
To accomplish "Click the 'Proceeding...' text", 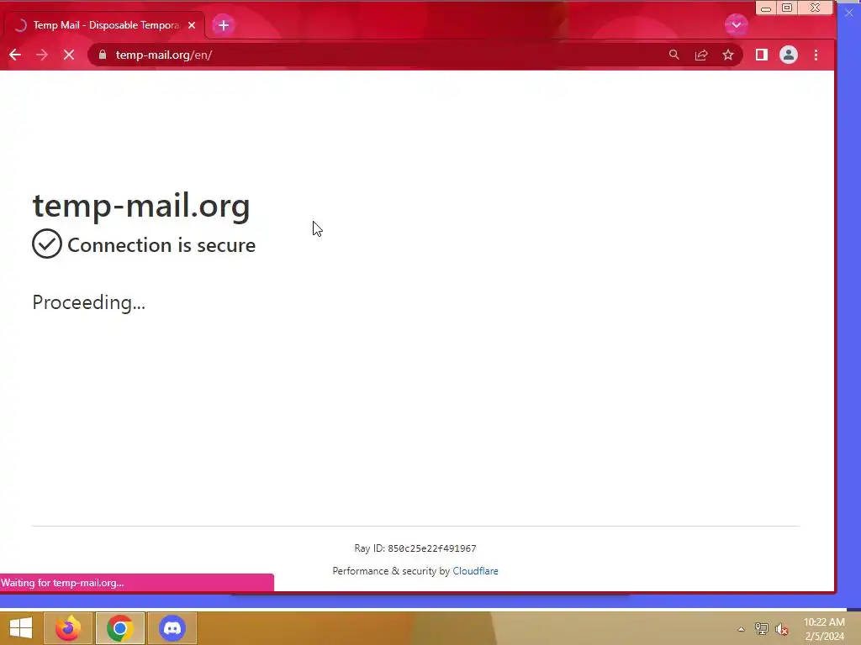I will (x=89, y=302).
